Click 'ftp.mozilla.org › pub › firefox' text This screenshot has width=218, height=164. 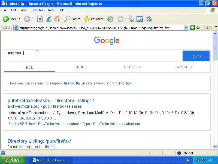(32, 147)
